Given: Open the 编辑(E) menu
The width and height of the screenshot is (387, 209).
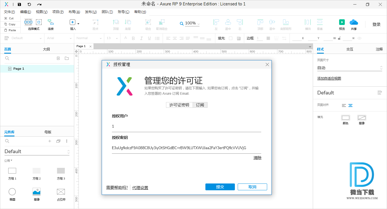Looking at the screenshot, I should click(25, 12).
